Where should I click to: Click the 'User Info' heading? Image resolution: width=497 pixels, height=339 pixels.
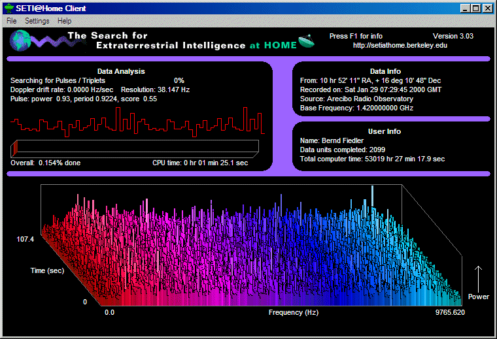click(x=385, y=132)
